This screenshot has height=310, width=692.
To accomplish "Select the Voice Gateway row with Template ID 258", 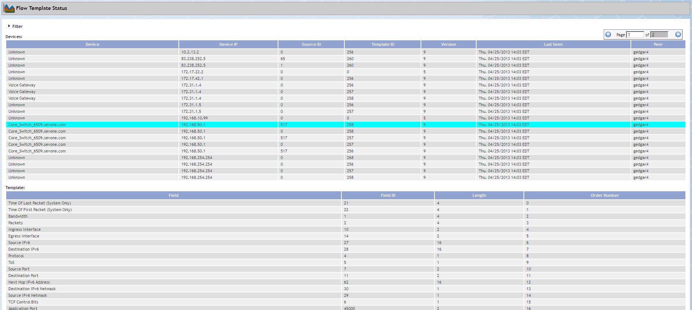I will point(346,98).
